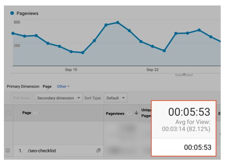
Task: Click the Pageviews column help icon
Action: click(129, 114)
